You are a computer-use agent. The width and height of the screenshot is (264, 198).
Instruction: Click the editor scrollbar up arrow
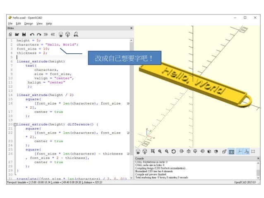click(131, 41)
